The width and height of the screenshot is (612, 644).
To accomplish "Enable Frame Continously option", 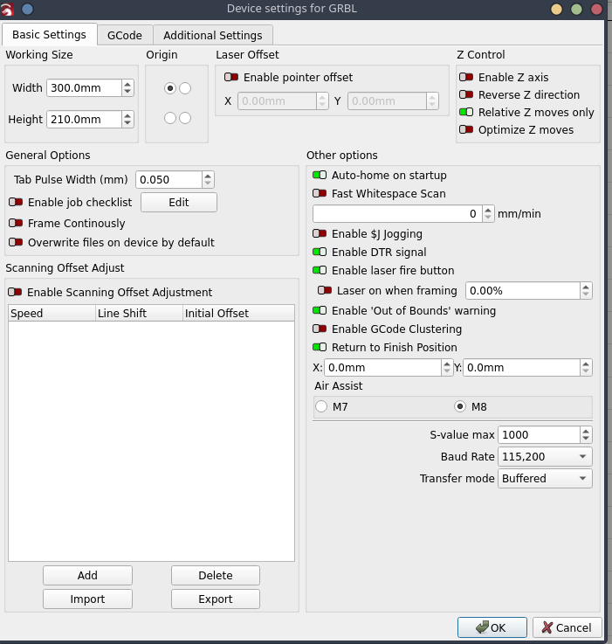I will click(x=16, y=223).
